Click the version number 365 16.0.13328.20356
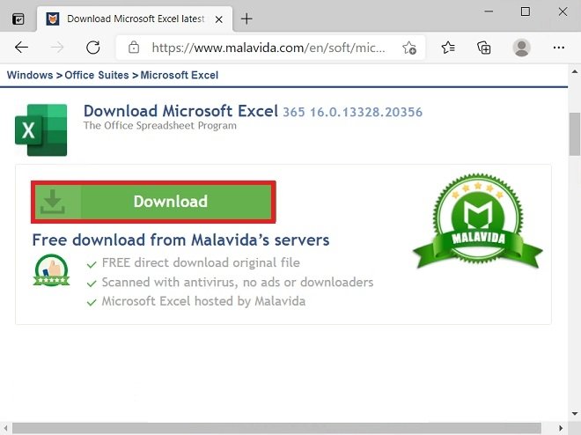The image size is (581, 435). click(x=353, y=112)
